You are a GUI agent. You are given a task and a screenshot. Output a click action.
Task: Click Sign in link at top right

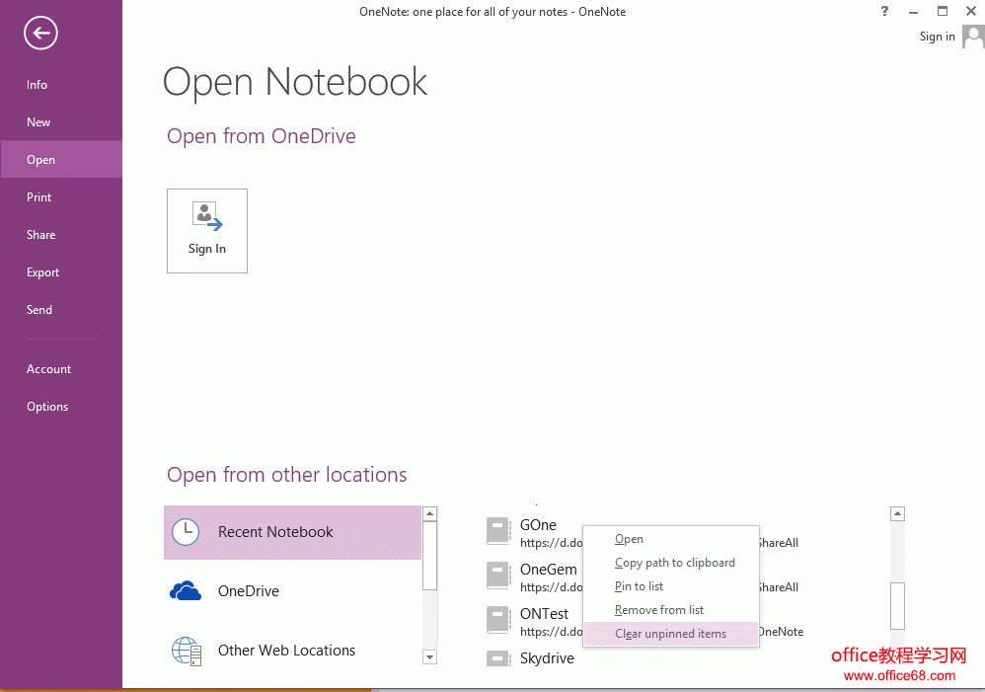pyautogui.click(x=937, y=37)
